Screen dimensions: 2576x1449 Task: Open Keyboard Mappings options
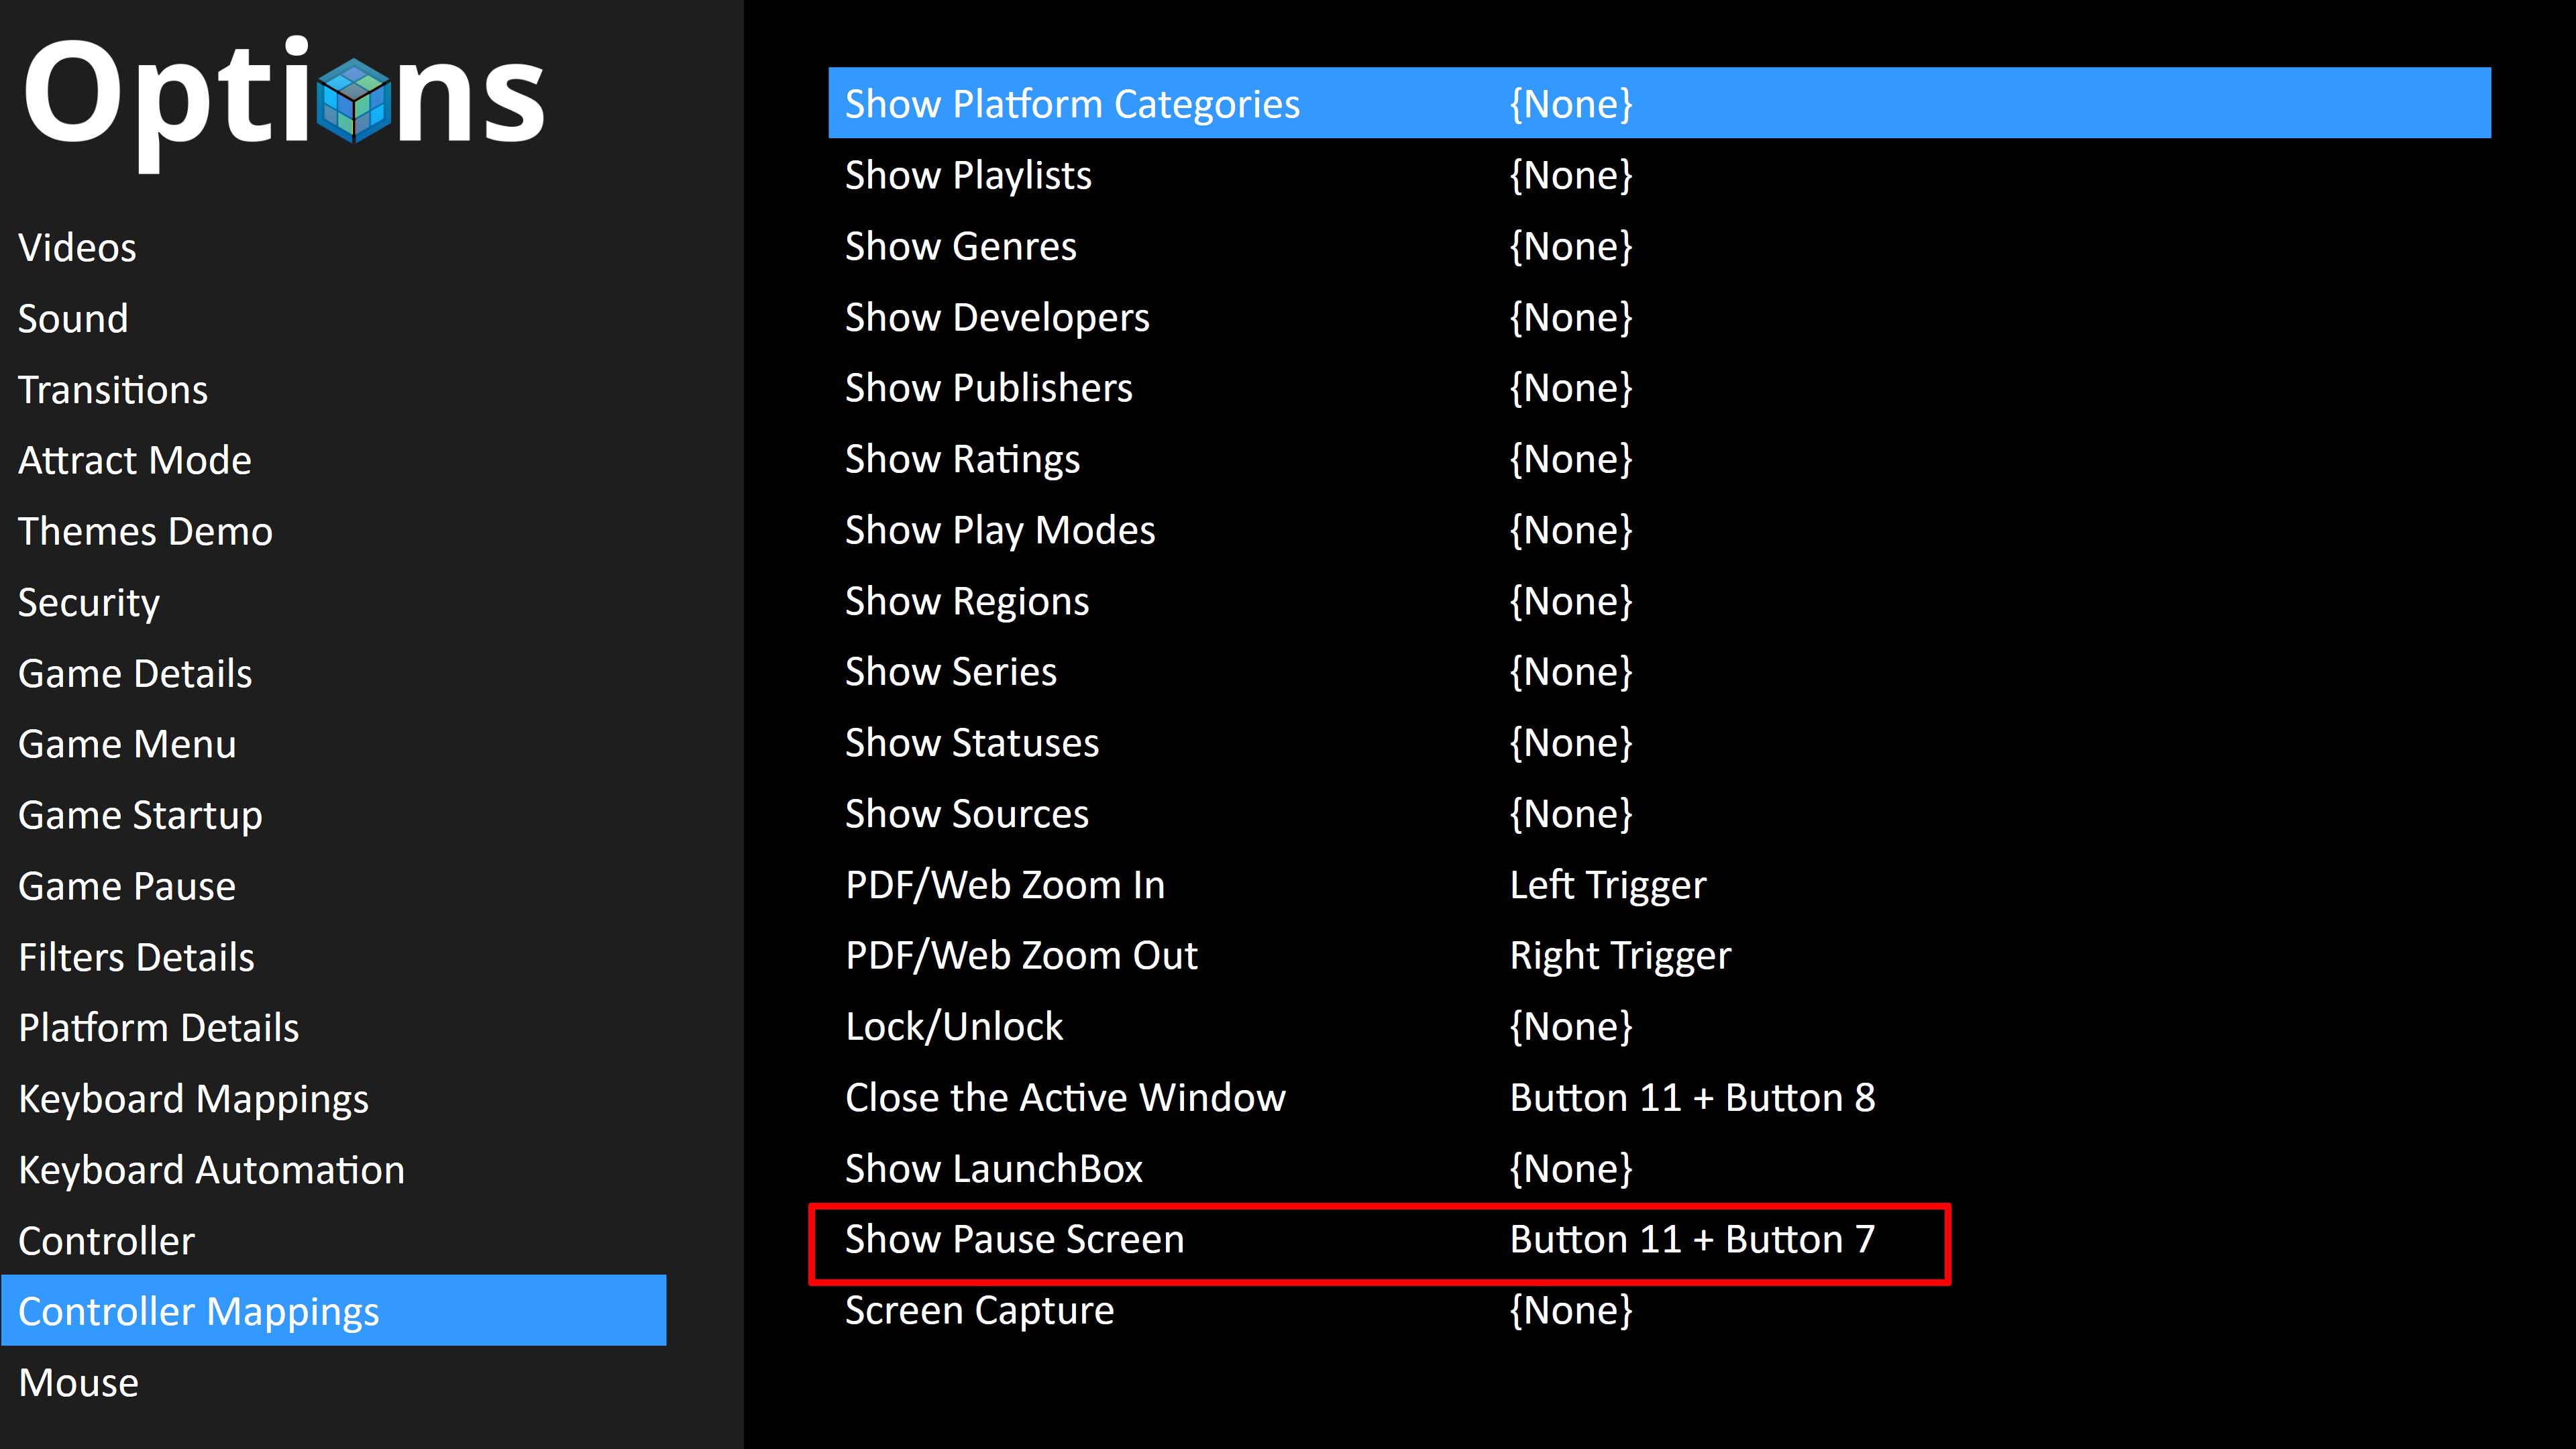pyautogui.click(x=193, y=1099)
